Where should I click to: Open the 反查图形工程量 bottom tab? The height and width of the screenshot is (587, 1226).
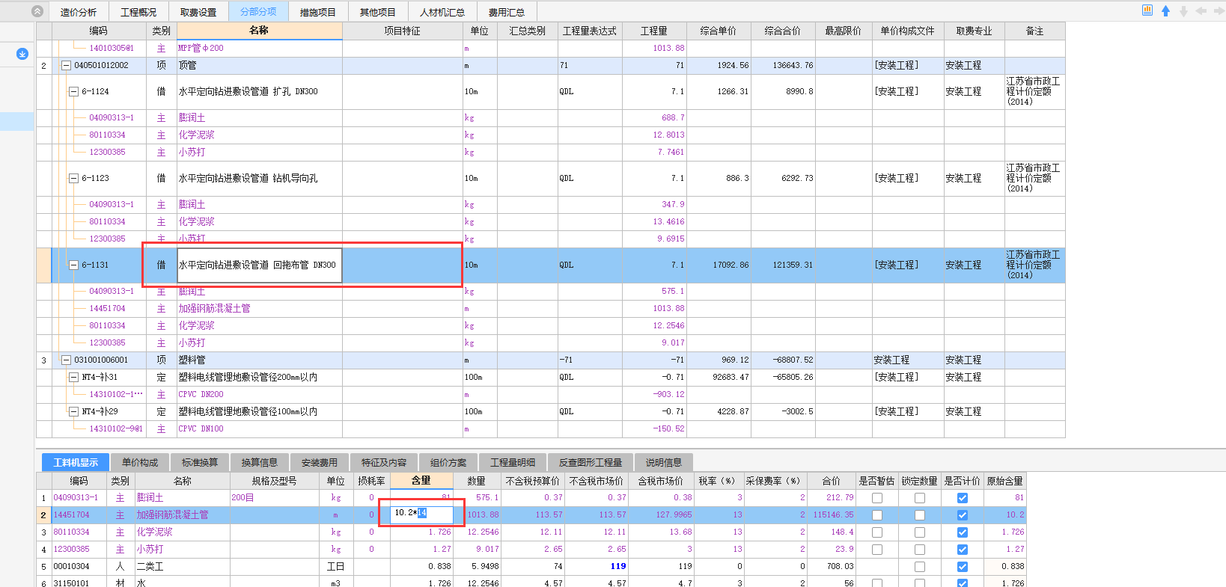click(591, 462)
